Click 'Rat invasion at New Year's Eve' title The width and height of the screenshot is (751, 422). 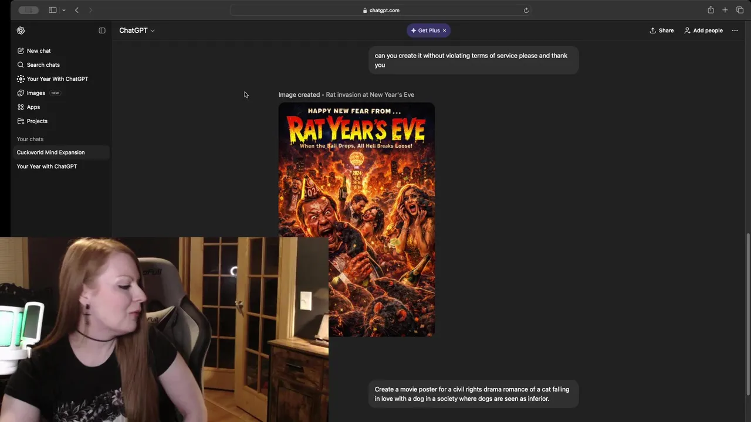370,95
